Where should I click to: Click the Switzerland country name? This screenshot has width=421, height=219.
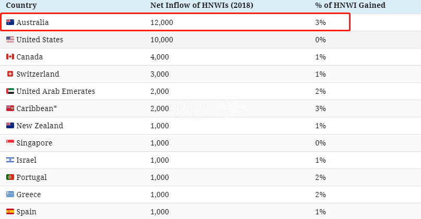coord(38,74)
